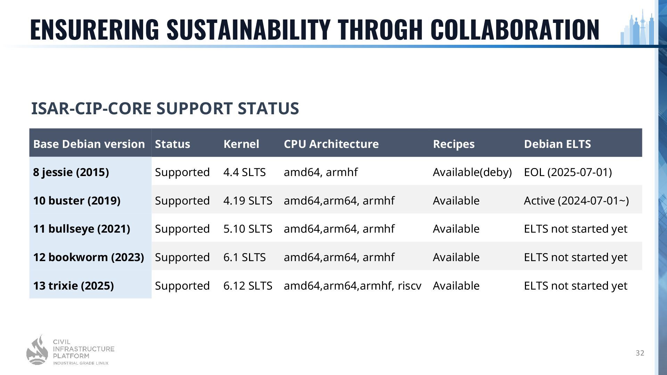
Task: Click the slide number 32
Action: pyautogui.click(x=640, y=353)
